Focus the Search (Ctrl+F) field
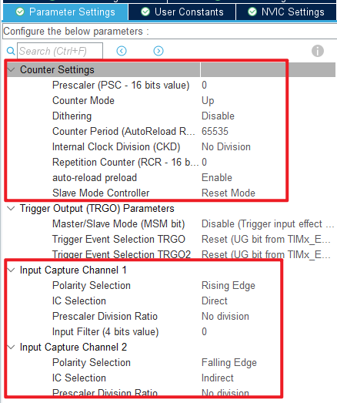The image size is (337, 403). click(x=60, y=51)
